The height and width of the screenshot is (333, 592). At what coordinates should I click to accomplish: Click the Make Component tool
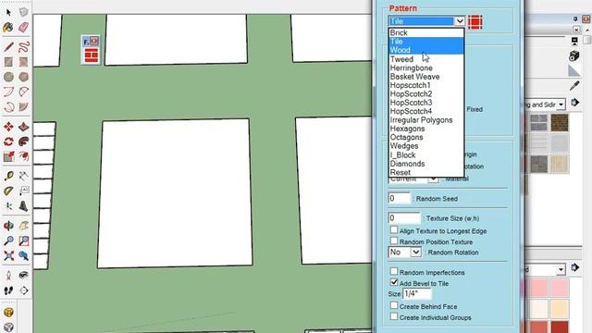click(24, 12)
